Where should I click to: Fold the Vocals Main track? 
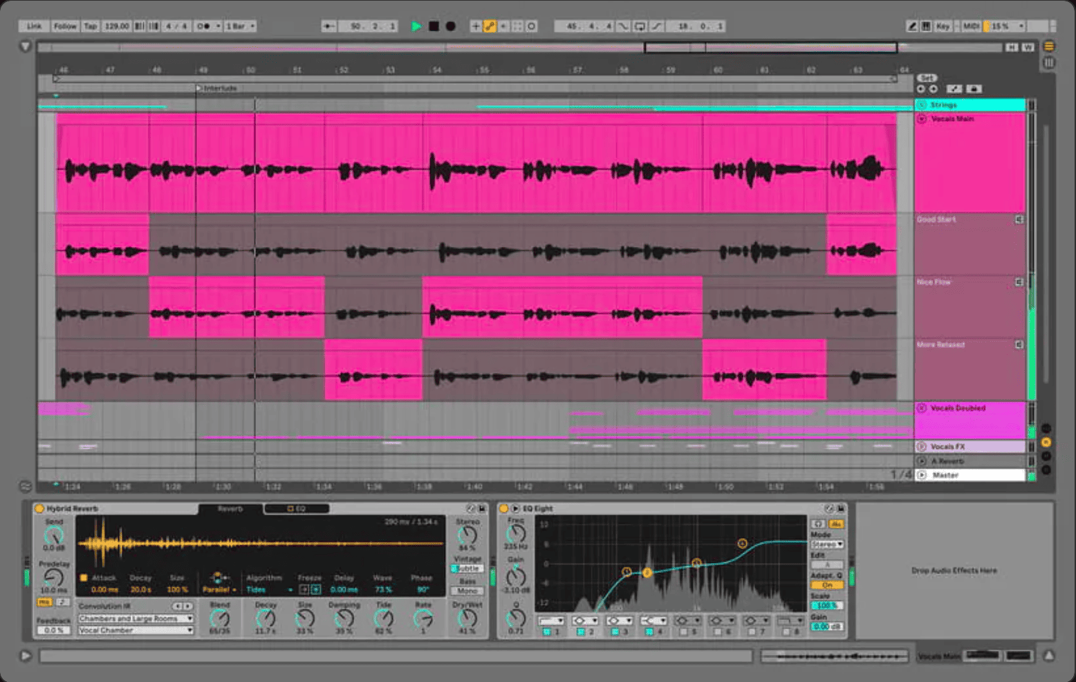922,119
